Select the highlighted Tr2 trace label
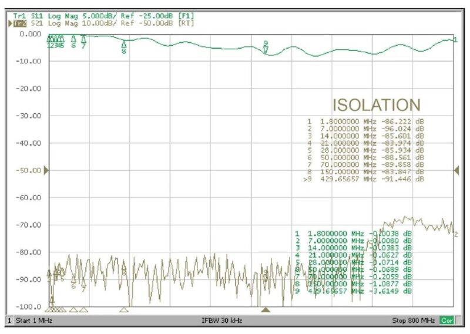Image resolution: width=470 pixels, height=334 pixels. pos(20,23)
